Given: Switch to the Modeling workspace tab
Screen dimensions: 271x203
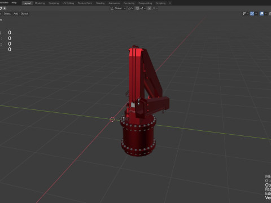Looking at the screenshot, I should (x=40, y=3).
